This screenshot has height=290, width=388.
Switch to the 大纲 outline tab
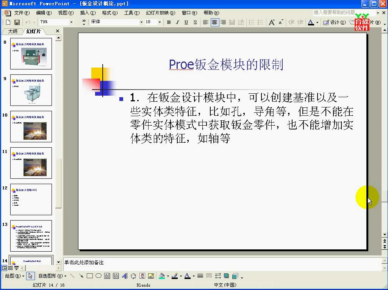click(x=13, y=31)
